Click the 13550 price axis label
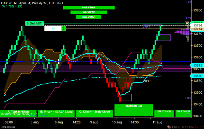Image resolution: width=204 pixels, height=129 pixels. point(197,81)
